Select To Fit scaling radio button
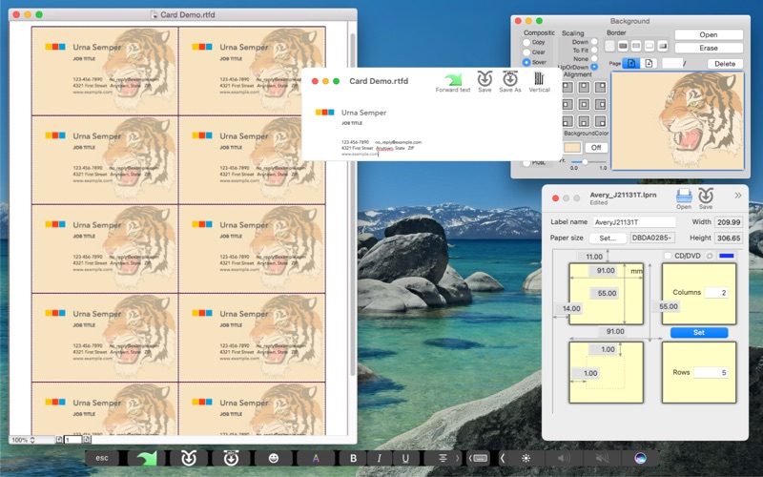 click(x=594, y=51)
